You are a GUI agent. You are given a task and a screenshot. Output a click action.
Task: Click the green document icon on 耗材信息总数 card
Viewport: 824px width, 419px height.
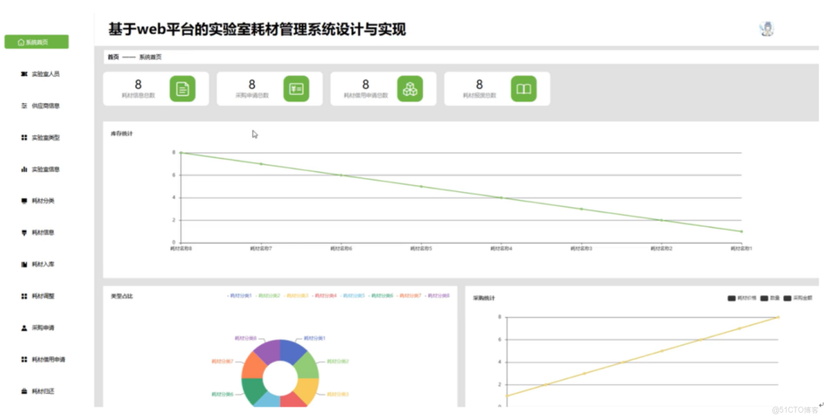182,88
